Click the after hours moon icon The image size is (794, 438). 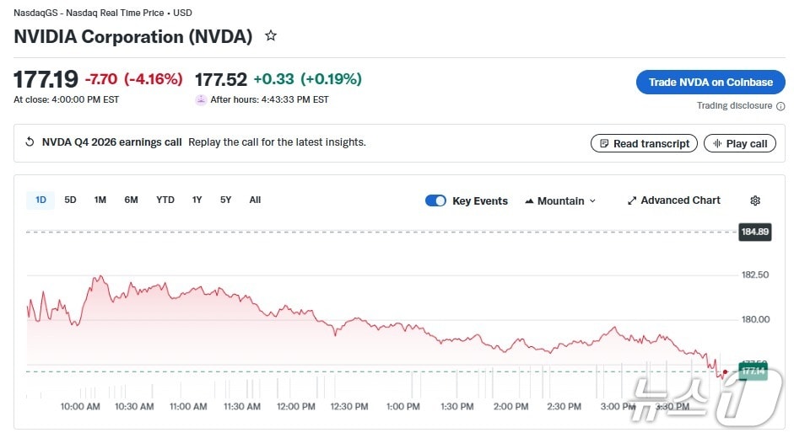(x=201, y=99)
